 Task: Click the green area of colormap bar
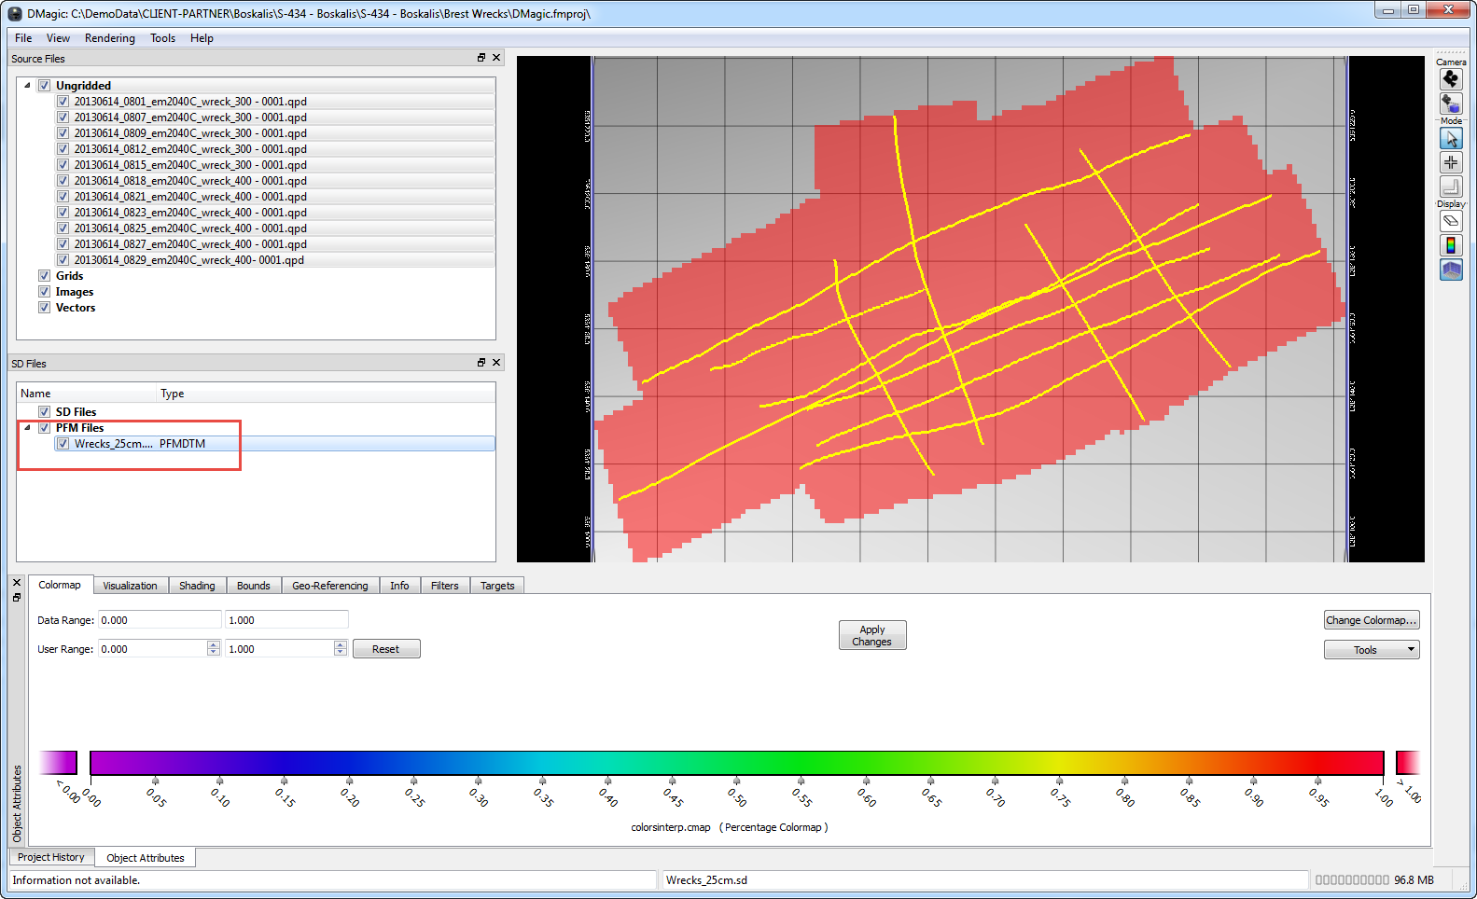tap(802, 763)
